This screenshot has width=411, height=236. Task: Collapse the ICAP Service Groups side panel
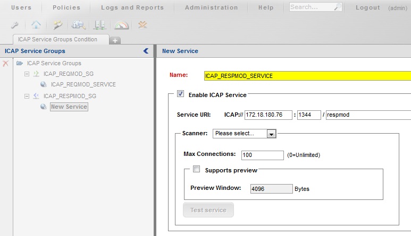146,51
